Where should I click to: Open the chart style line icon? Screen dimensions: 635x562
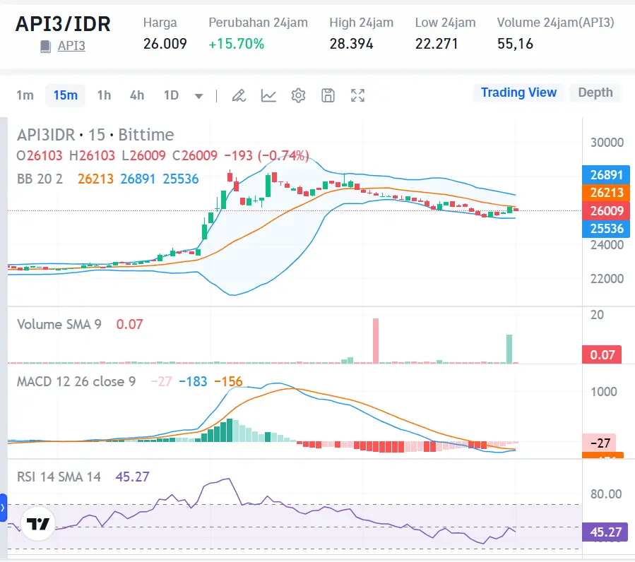268,95
